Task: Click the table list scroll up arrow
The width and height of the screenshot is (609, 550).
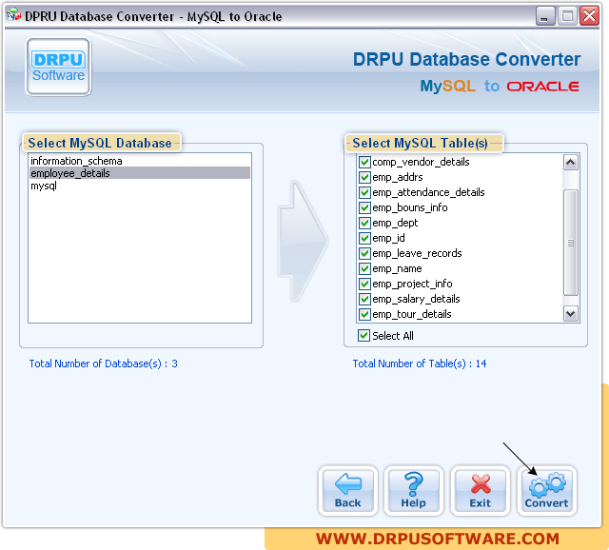Action: tap(571, 163)
